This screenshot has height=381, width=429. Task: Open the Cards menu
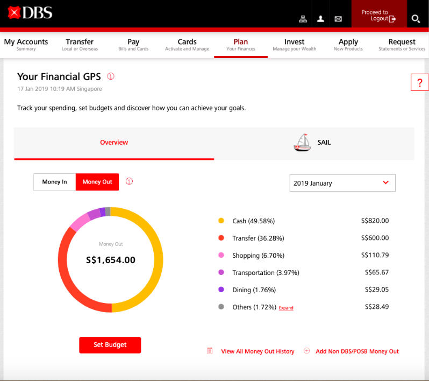pos(187,44)
